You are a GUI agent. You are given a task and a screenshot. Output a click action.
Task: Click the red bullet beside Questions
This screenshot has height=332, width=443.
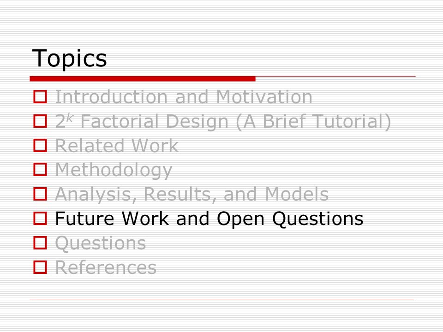click(40, 243)
